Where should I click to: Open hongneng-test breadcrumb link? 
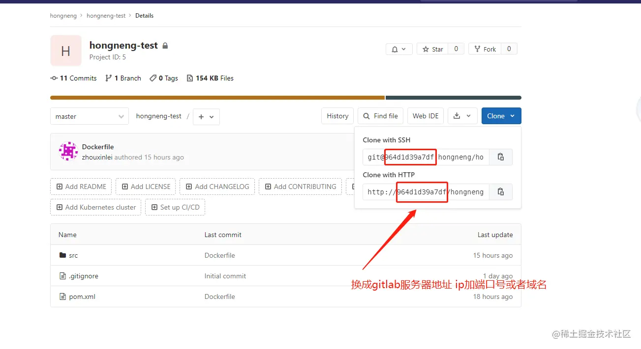106,16
